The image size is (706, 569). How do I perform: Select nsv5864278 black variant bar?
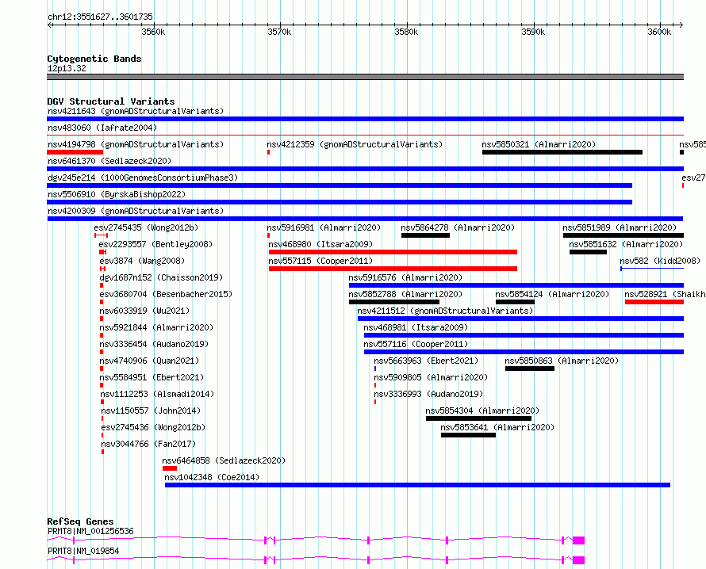coord(425,235)
